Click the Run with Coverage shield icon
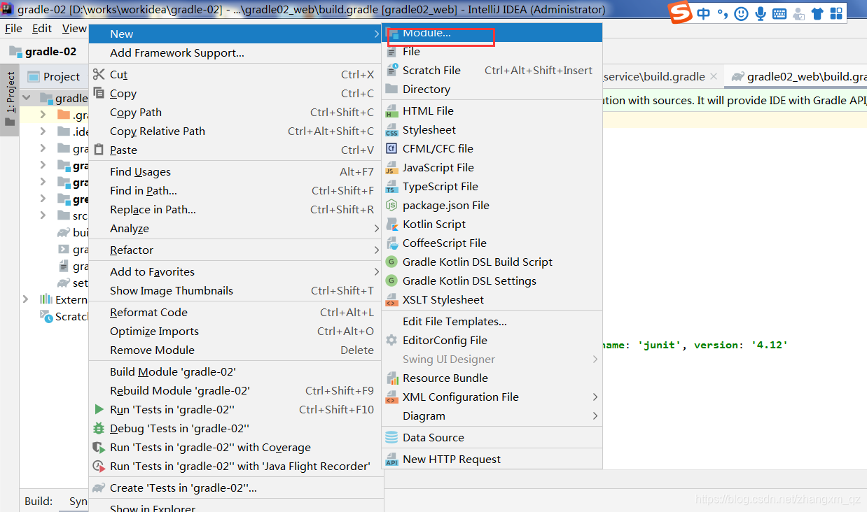This screenshot has height=512, width=867. pyautogui.click(x=99, y=448)
